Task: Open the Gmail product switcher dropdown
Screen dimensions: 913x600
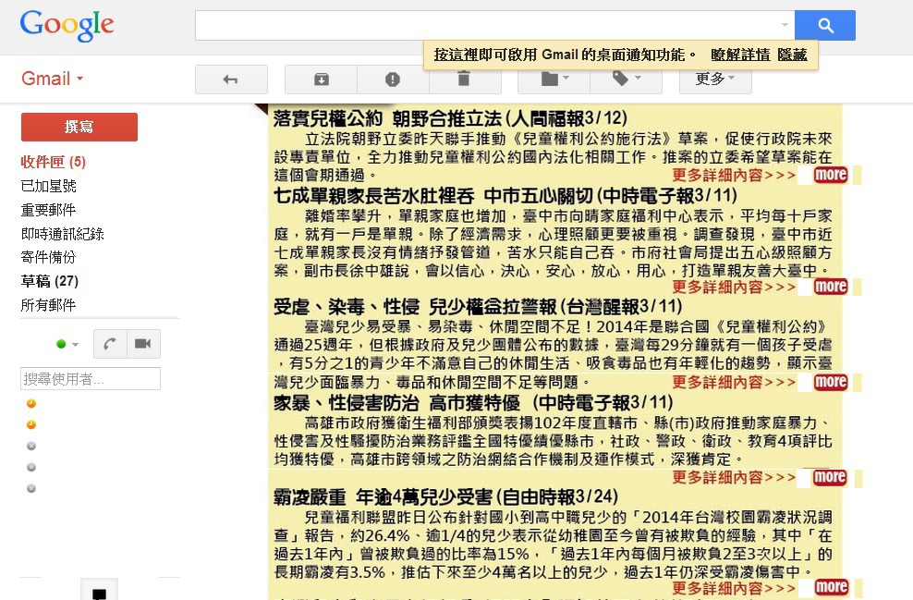Action: (x=53, y=78)
